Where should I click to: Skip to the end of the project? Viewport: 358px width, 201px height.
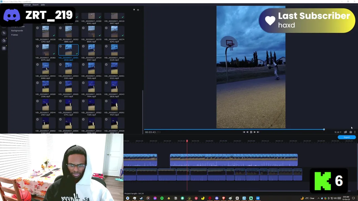(x=258, y=132)
